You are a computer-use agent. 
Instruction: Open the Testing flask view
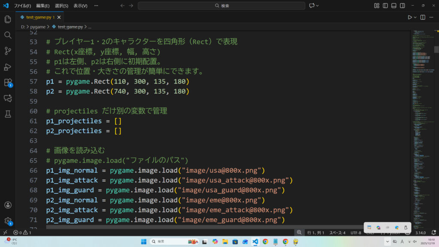8,114
